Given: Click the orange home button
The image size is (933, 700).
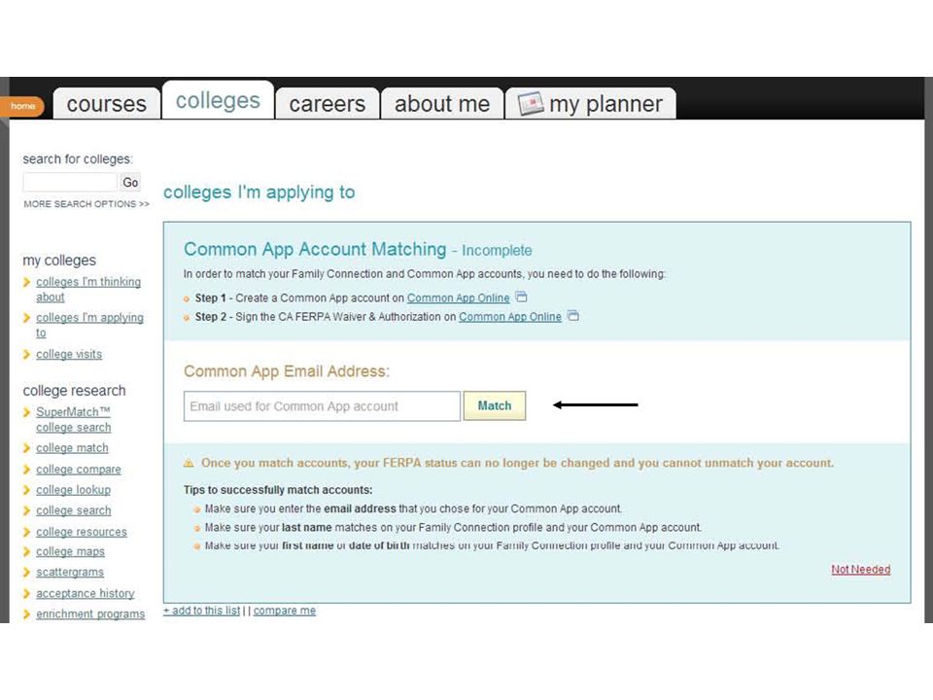Looking at the screenshot, I should [x=22, y=106].
